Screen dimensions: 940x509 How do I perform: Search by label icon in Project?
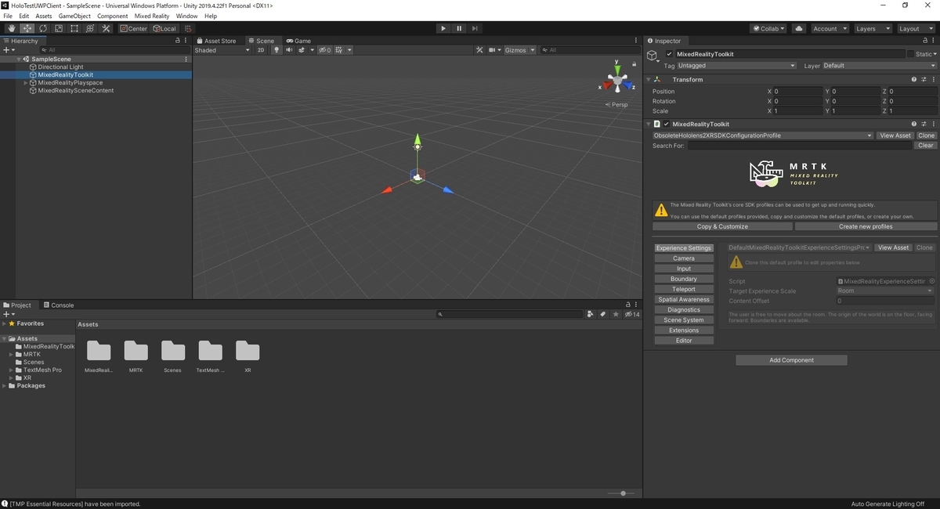coord(603,314)
